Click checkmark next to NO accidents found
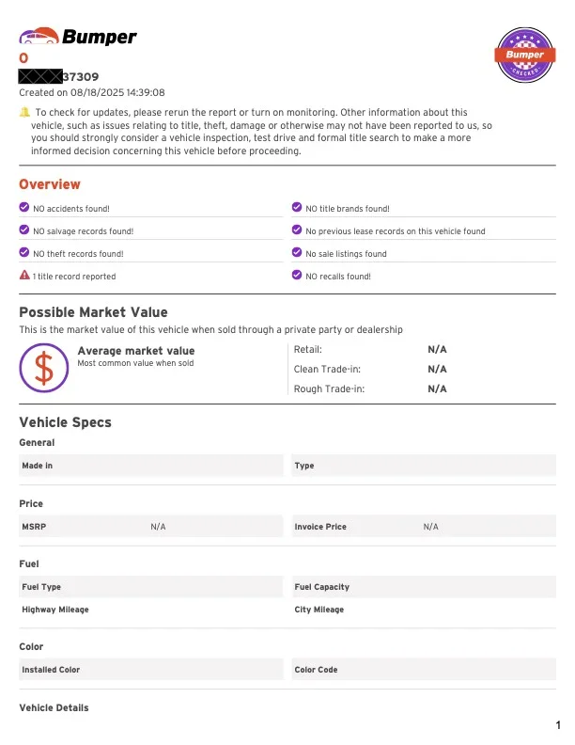The image size is (575, 745). tap(24, 208)
